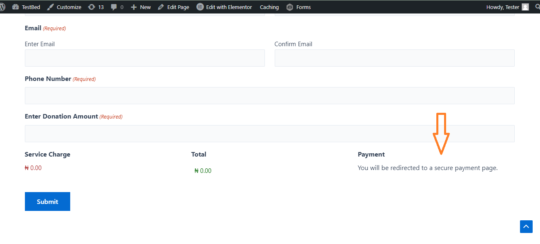Viewport: 540px width, 244px height.
Task: Click the Total ₦ 0.00 value
Action: click(x=203, y=171)
